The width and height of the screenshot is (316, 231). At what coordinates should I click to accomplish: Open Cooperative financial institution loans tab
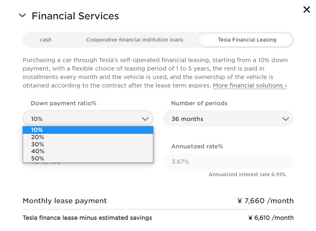pos(134,40)
